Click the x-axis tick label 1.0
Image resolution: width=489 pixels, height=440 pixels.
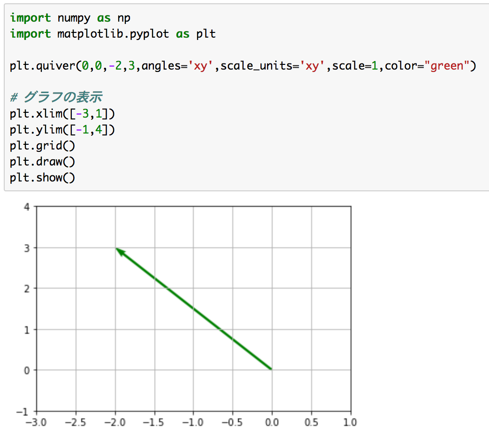[350, 423]
